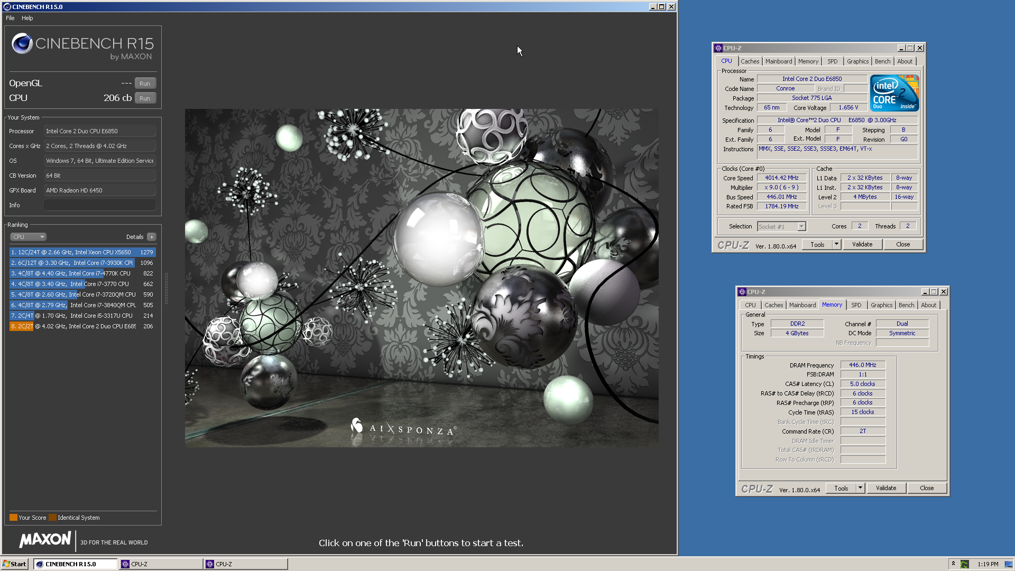This screenshot has height=571, width=1015.
Task: Open the SPD tab in lower CPU-Z window
Action: (856, 305)
